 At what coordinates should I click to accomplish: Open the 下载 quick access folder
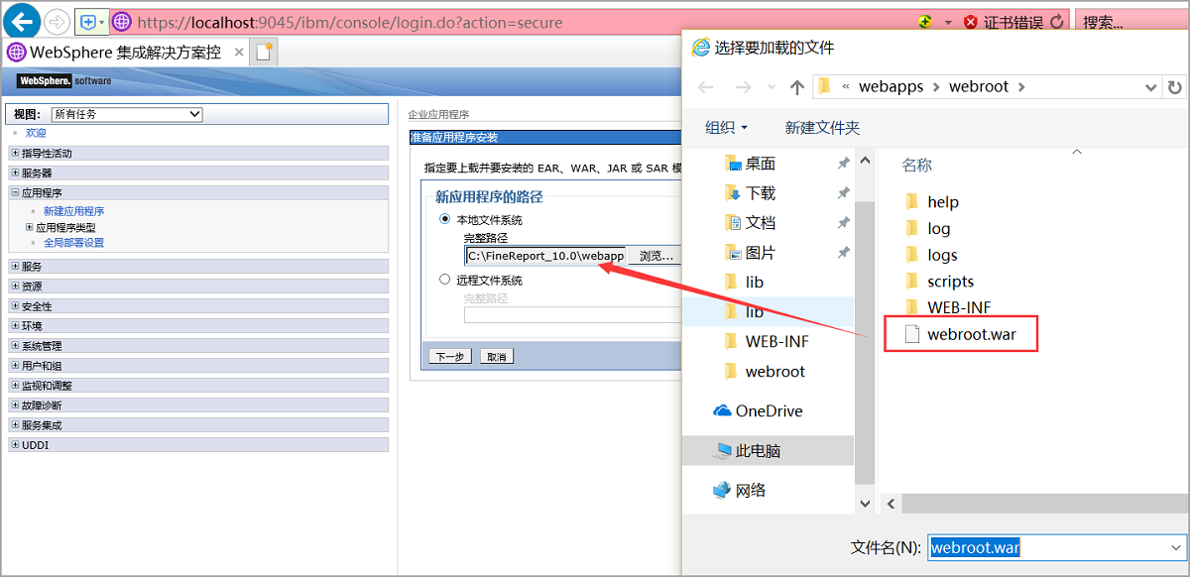pyautogui.click(x=761, y=193)
